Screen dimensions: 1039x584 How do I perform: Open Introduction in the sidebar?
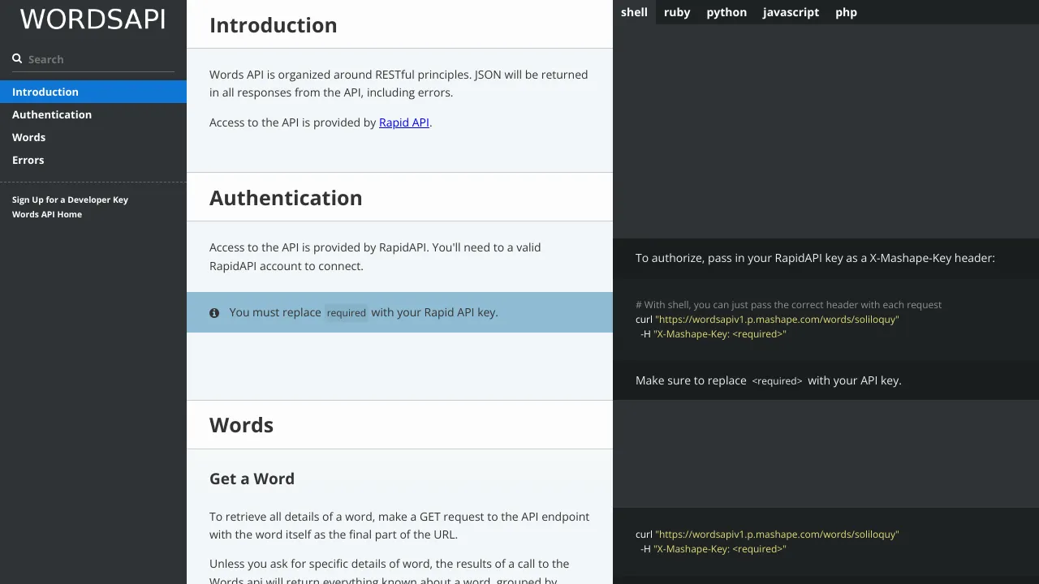tap(93, 92)
